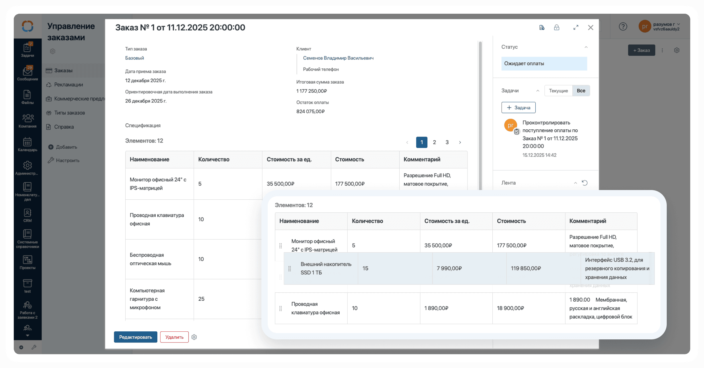Open CRM section in sidebar
The width and height of the screenshot is (704, 368).
[x=28, y=215]
